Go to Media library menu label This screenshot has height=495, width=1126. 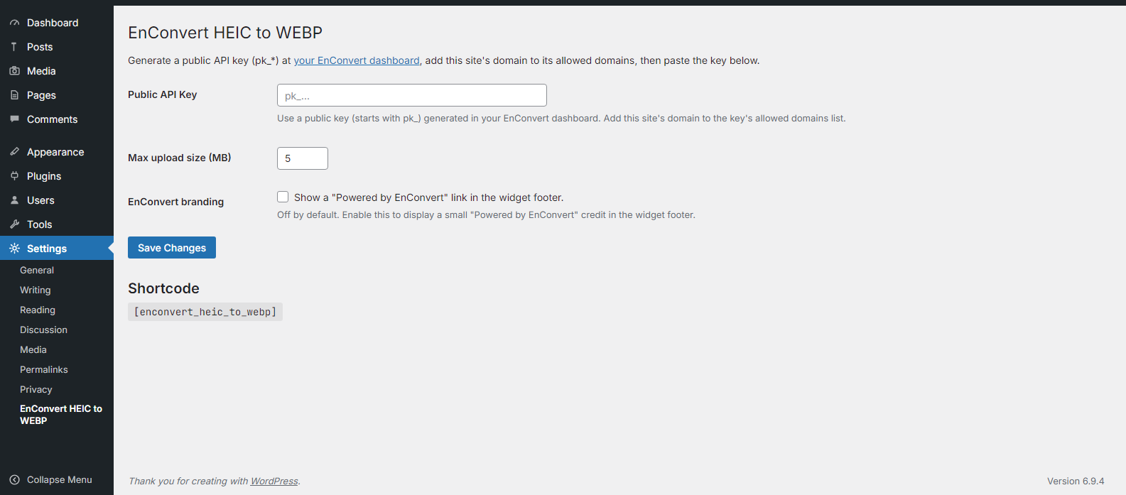(41, 71)
